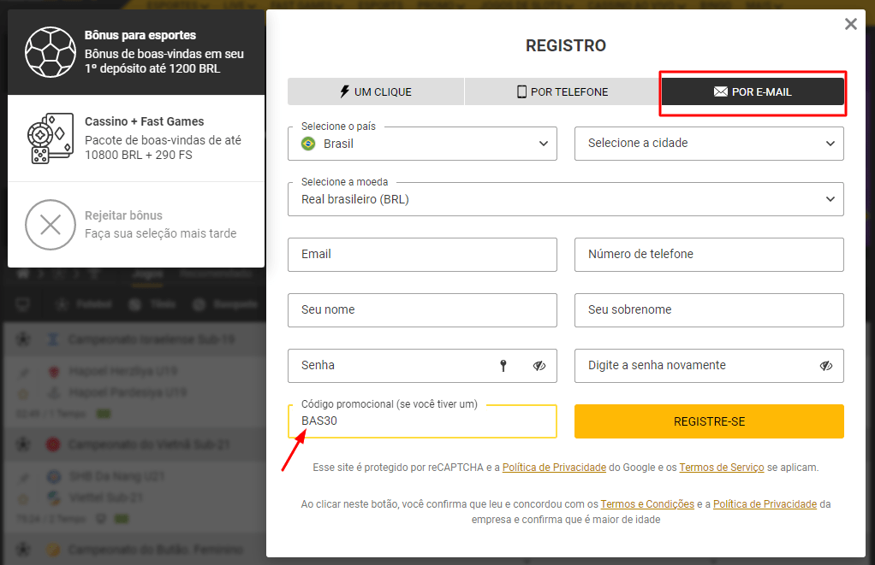Choose the Cassino + Fast Games bonus

pos(136,138)
